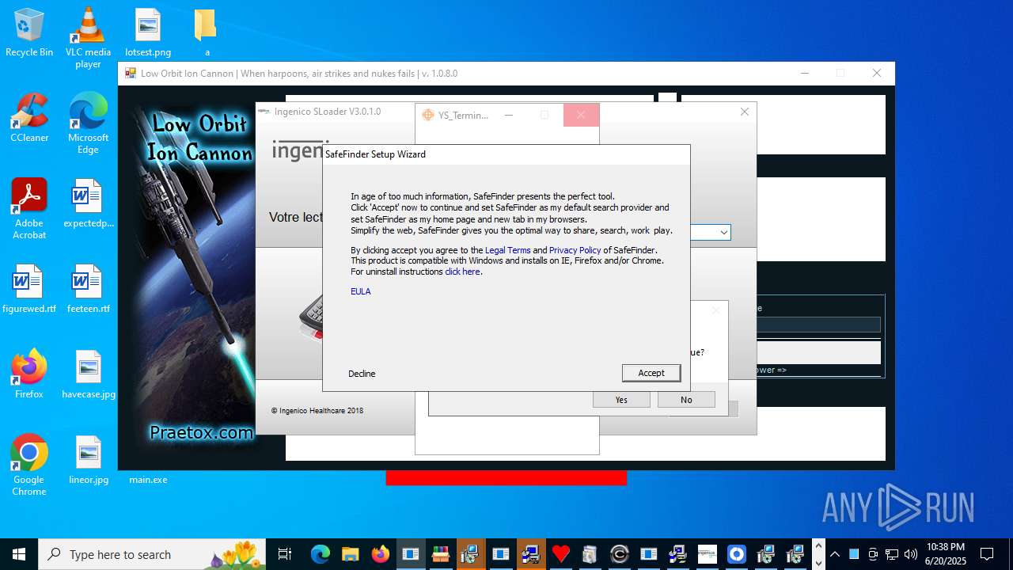Minimize the Low Orbit Ion Cannon window
The height and width of the screenshot is (570, 1013).
coord(805,74)
